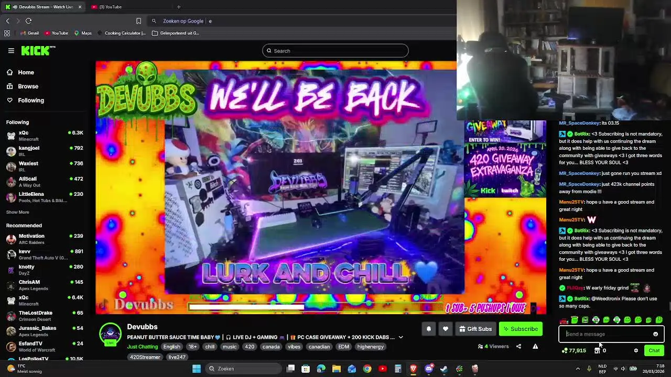Expand the stream title dropdown chevron
This screenshot has height=377, width=671.
[401, 337]
